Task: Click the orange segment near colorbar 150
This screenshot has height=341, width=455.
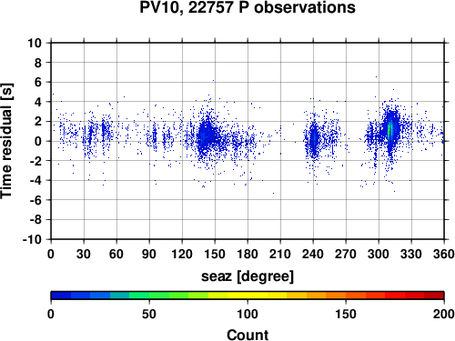Action: tap(346, 296)
